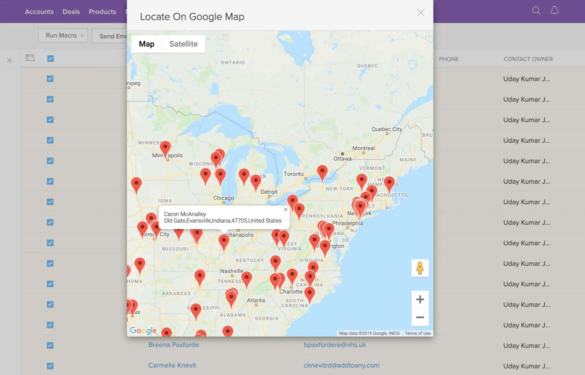Select the map pin east of Toronto
This screenshot has width=585, height=375.
click(322, 173)
